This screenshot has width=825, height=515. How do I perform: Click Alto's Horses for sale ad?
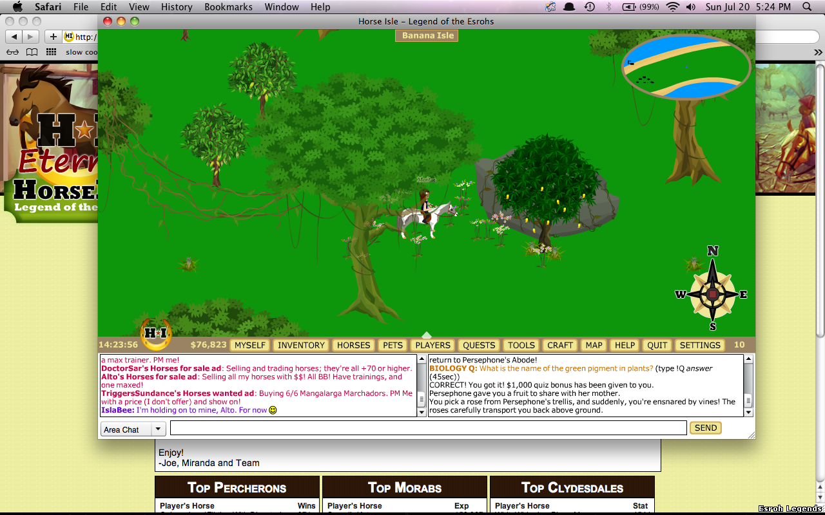149,377
